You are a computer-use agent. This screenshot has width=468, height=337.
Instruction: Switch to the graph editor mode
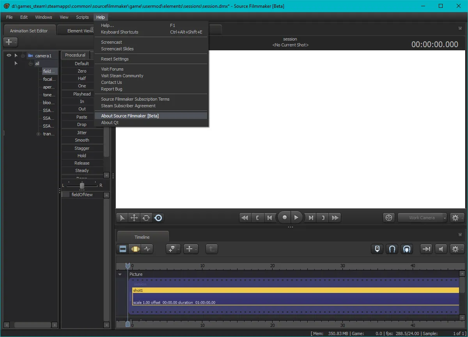147,249
